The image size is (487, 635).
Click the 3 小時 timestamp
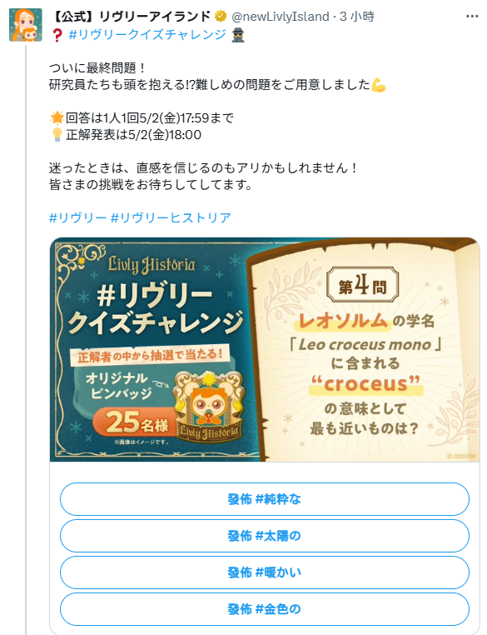tap(357, 17)
